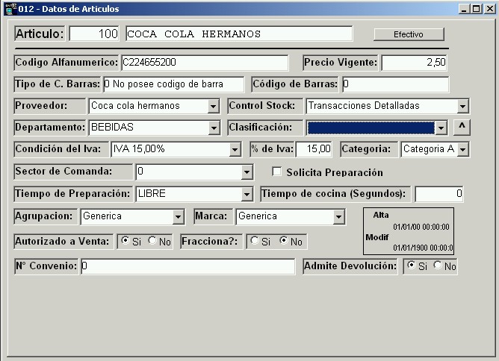Open the Tiempo de Preparación dropdown
Viewport: 499px width, 361px height.
(247, 194)
